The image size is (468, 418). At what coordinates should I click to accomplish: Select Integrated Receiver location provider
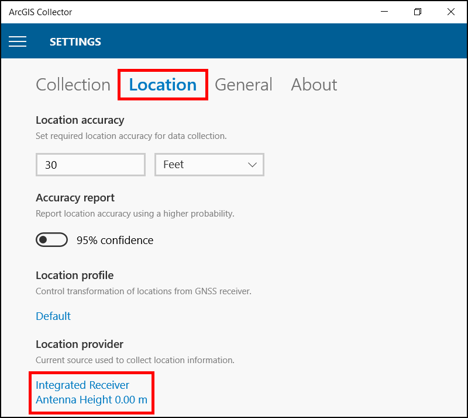pos(82,385)
